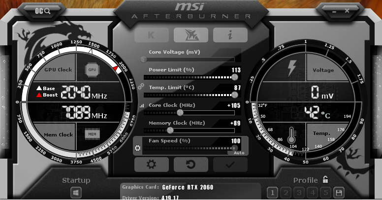Click the thermometer temperature icon
Screen dimensions: 382x200
(291, 135)
